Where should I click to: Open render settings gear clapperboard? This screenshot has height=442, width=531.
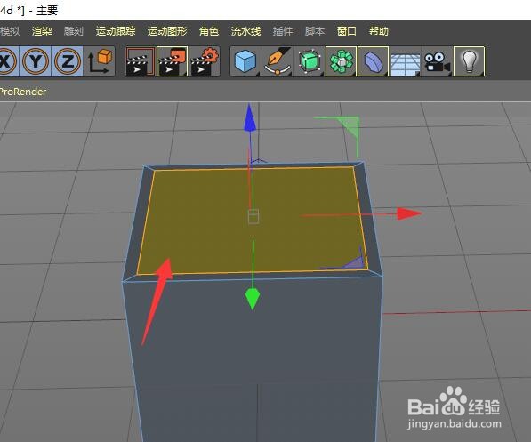205,61
